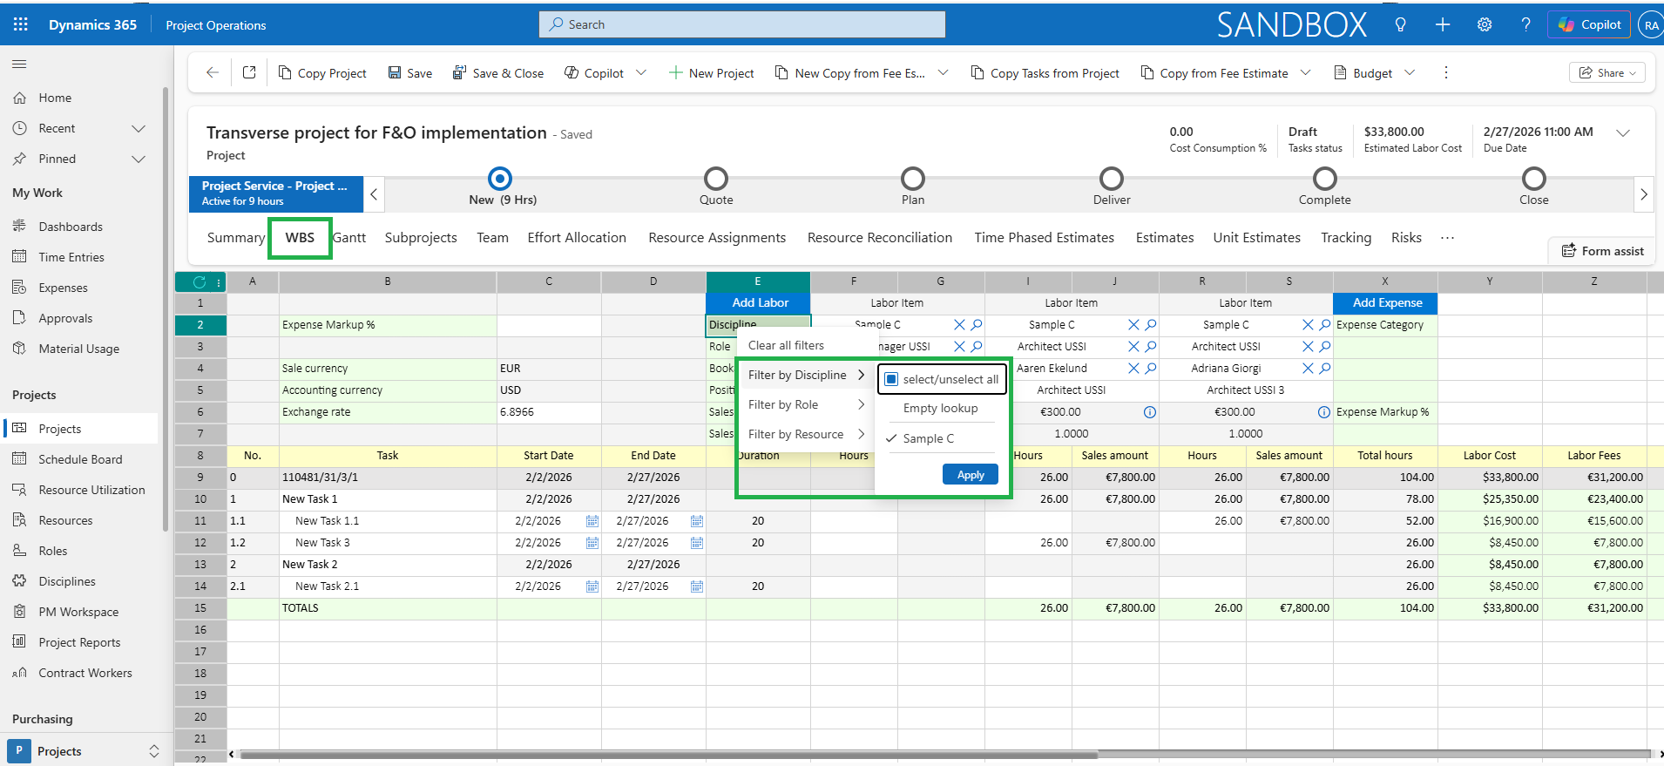
Task: Click the Dynamics 365 app launcher waffle icon
Action: click(x=21, y=24)
